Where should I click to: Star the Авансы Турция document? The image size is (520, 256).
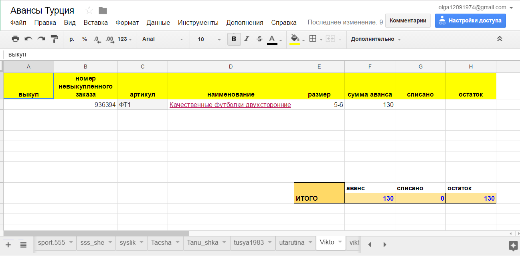click(x=89, y=11)
